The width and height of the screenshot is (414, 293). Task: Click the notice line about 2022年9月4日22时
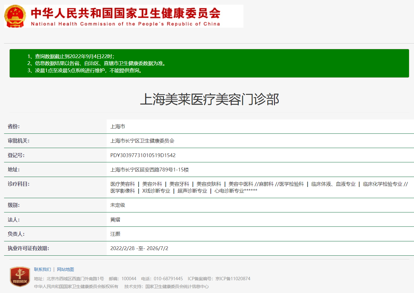click(x=71, y=56)
